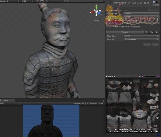Click Revert button

(147, 45)
